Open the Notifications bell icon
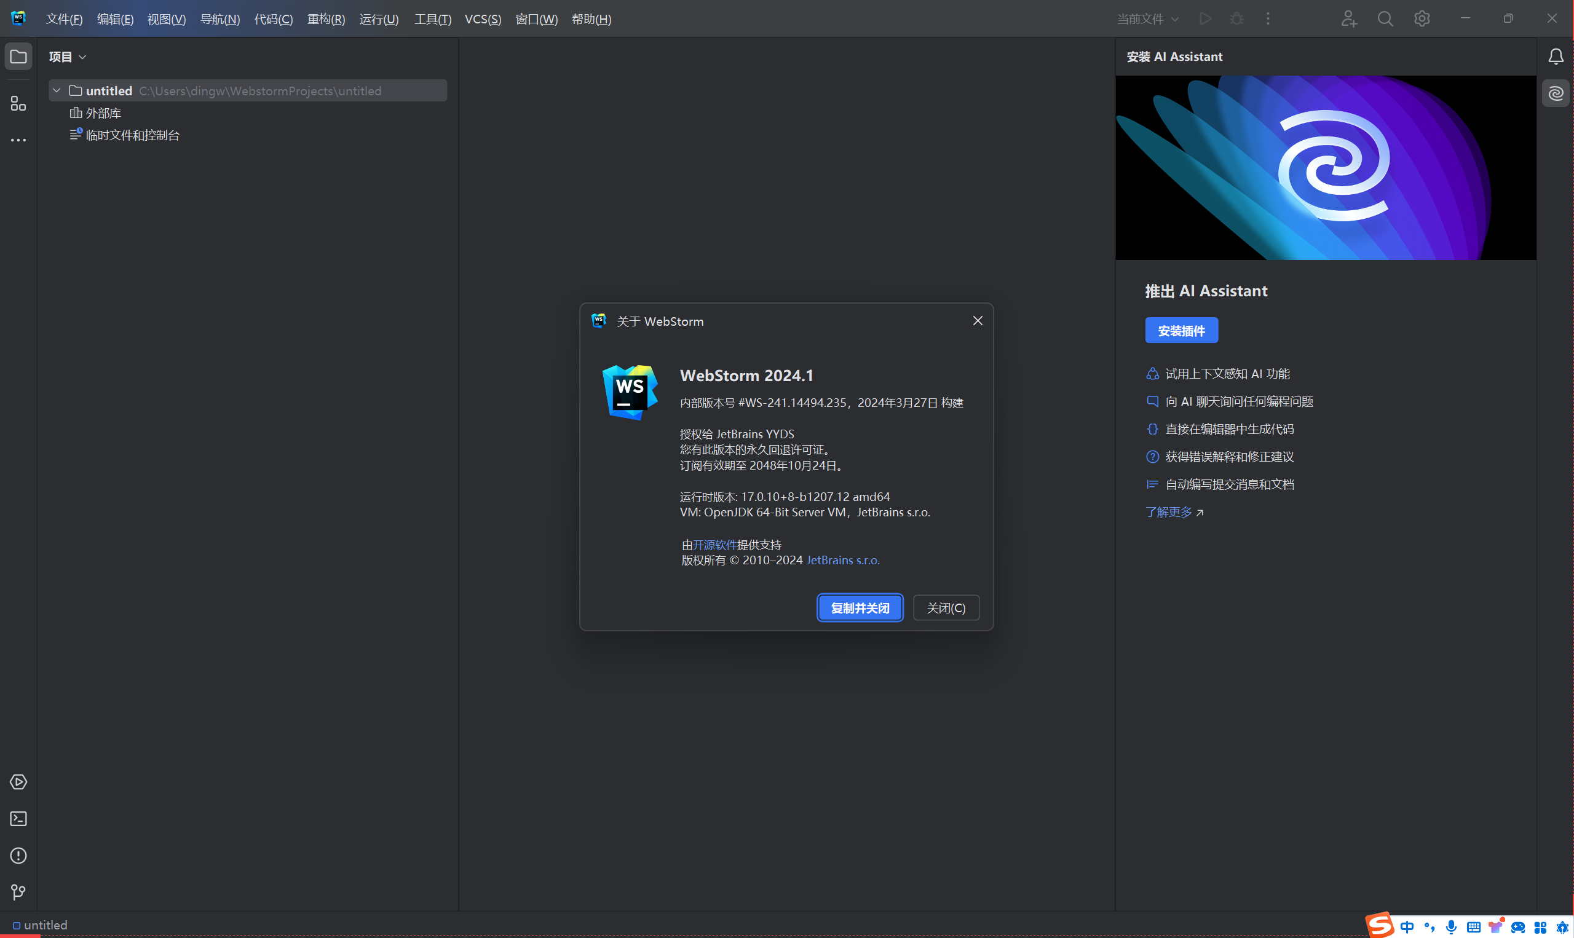 pyautogui.click(x=1556, y=57)
